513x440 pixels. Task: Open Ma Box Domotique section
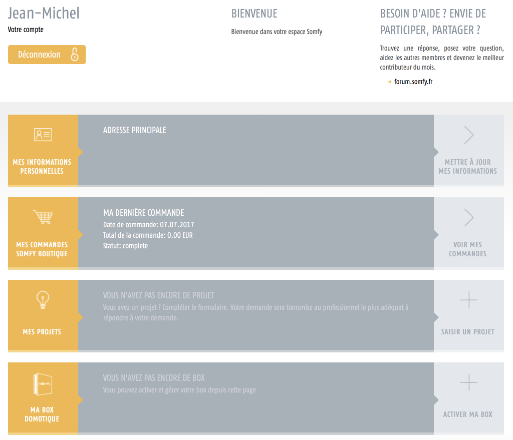43,398
